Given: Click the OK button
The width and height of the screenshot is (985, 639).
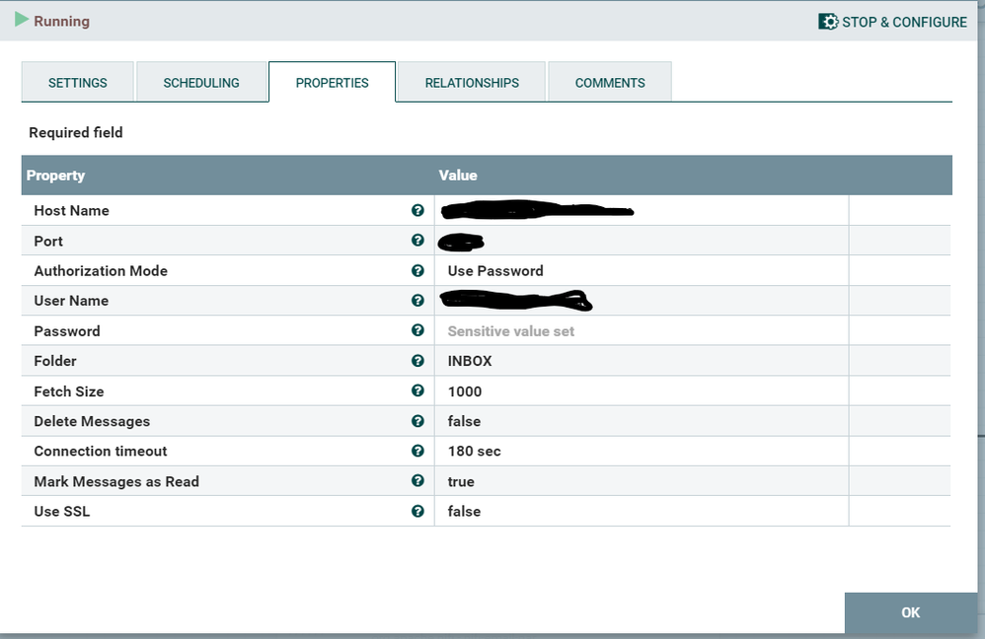Looking at the screenshot, I should (911, 612).
